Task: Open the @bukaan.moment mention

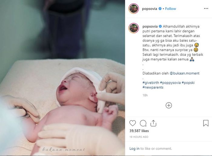Action: (x=184, y=73)
